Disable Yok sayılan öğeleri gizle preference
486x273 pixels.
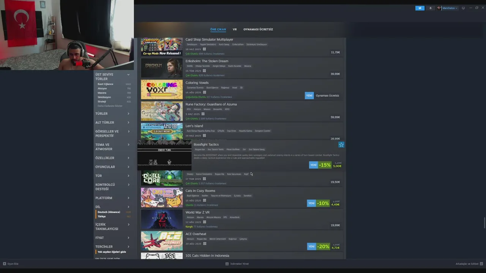pyautogui.click(x=112, y=252)
